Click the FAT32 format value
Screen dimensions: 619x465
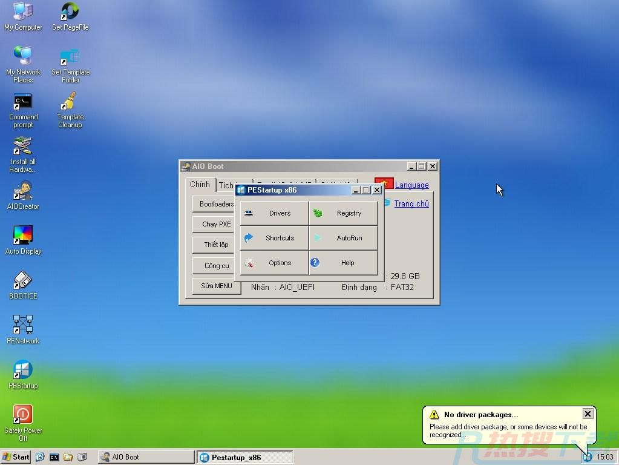pyautogui.click(x=402, y=287)
